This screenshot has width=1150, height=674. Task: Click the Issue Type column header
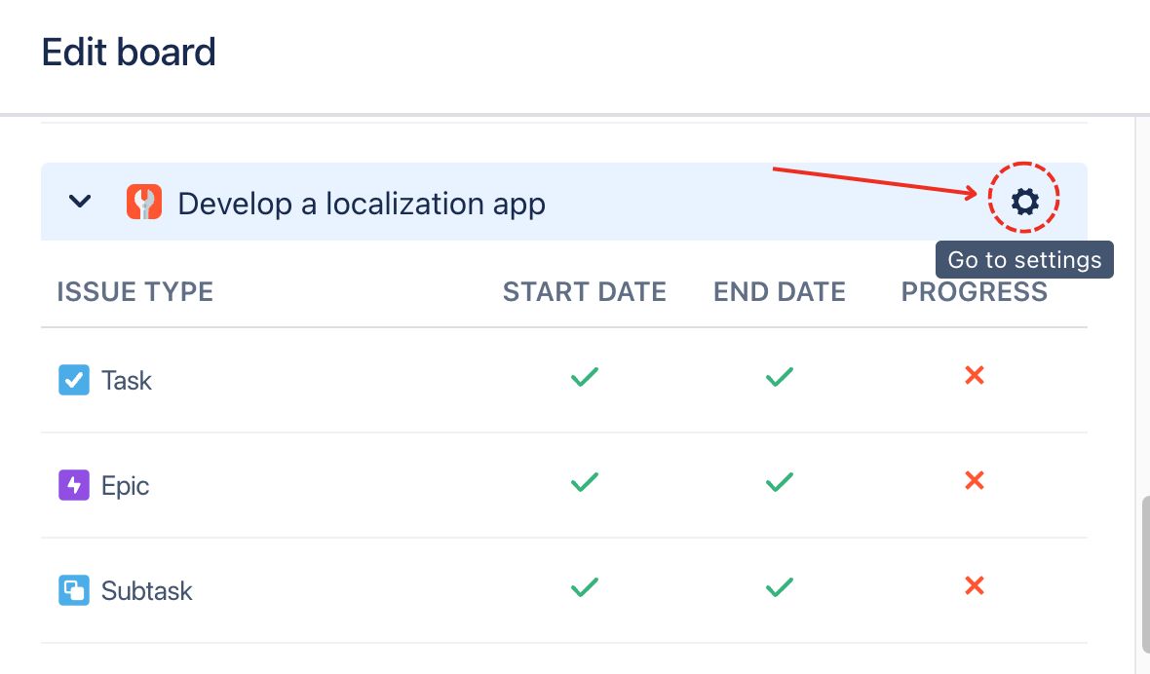coord(134,291)
